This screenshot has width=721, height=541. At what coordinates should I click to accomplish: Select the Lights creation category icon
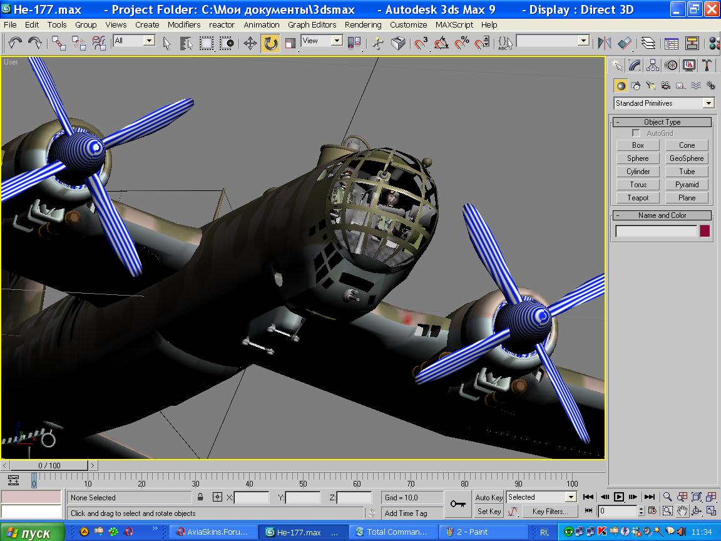651,86
